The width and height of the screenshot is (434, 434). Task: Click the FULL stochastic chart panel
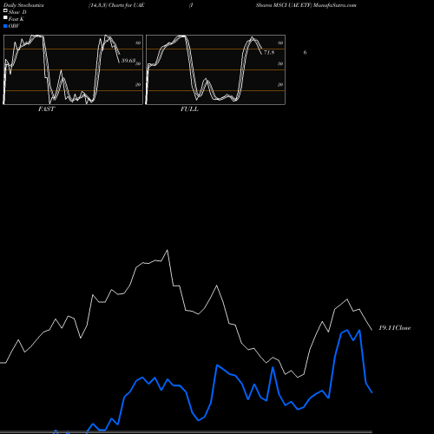tap(215, 69)
